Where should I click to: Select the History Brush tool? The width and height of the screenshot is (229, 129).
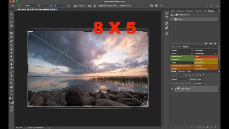click(x=11, y=53)
